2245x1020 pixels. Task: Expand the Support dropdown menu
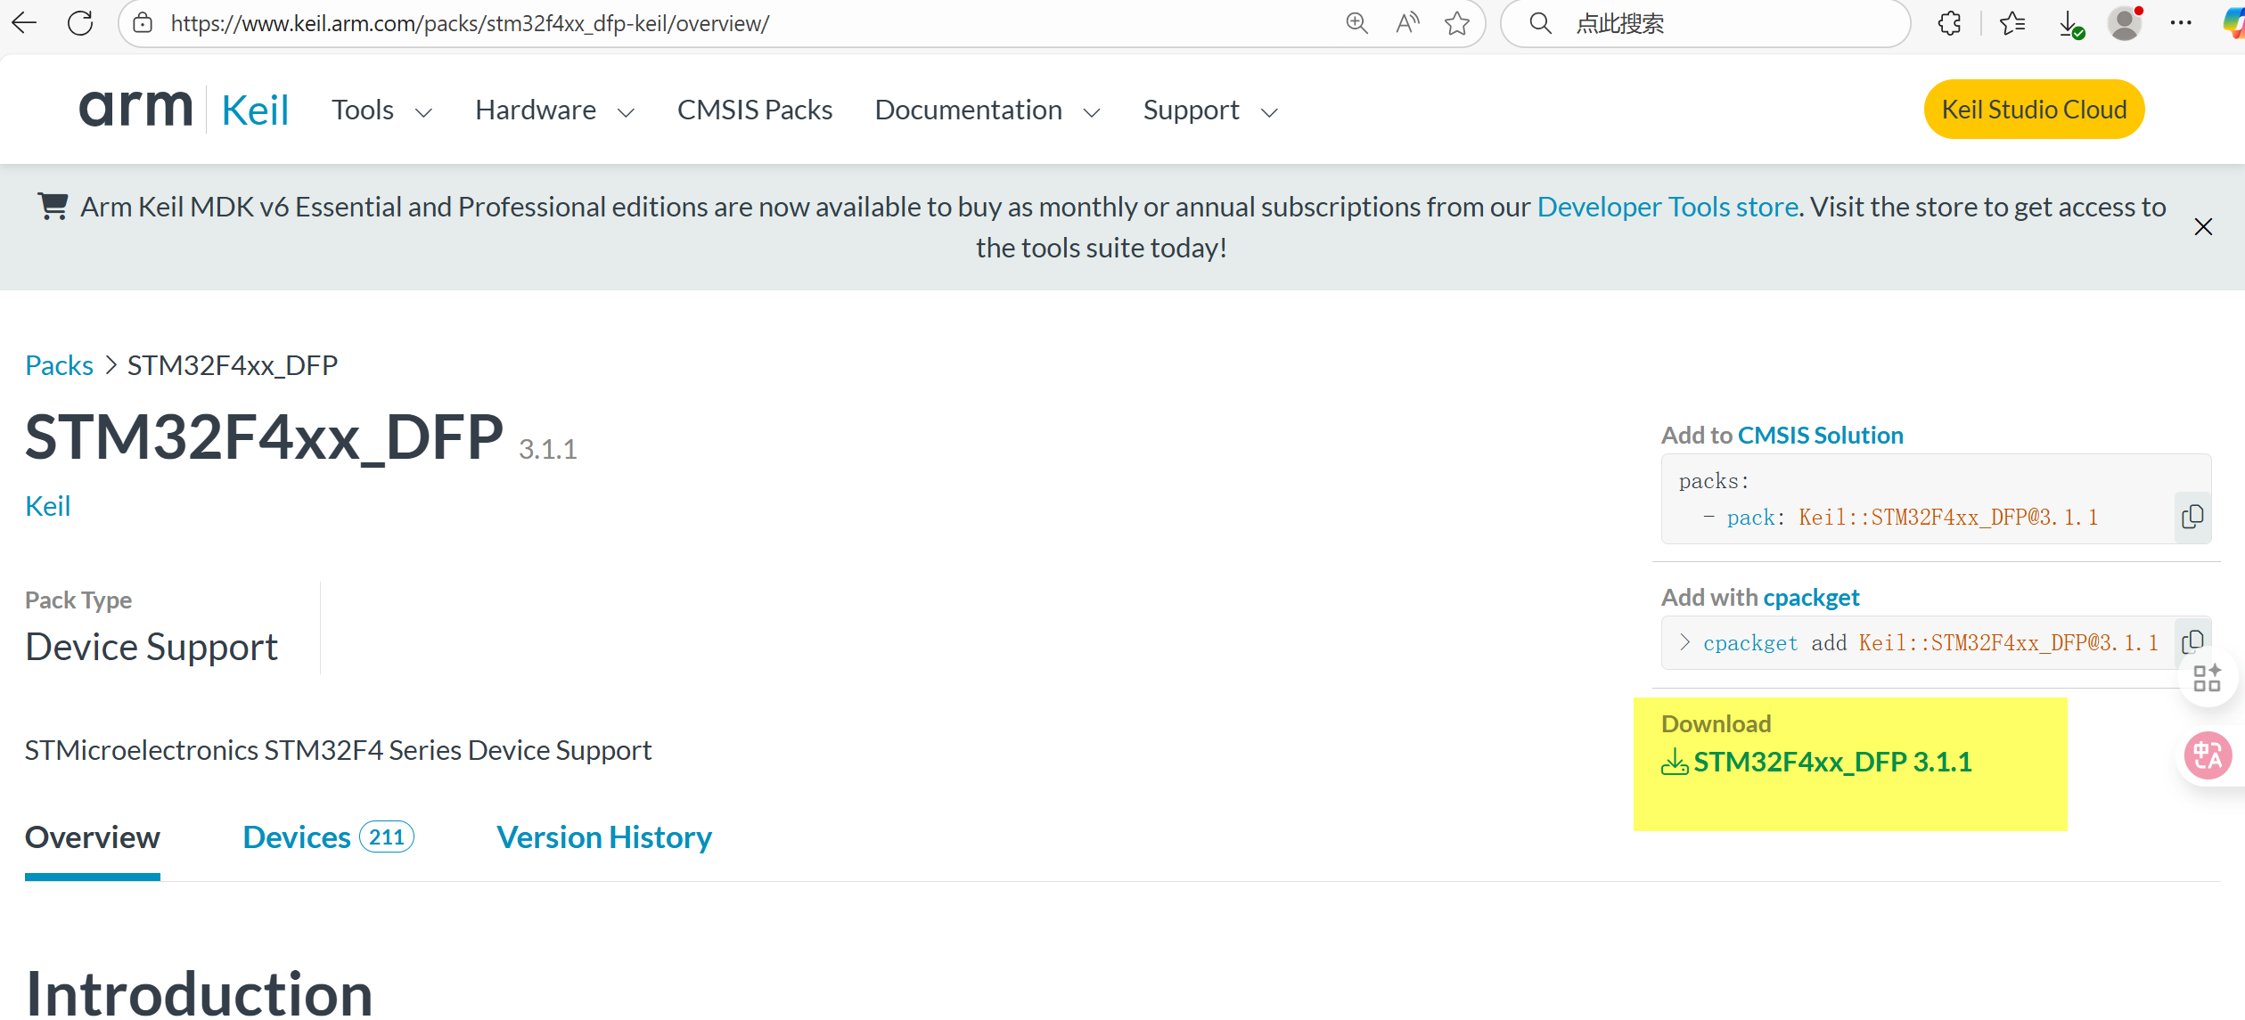click(x=1210, y=110)
